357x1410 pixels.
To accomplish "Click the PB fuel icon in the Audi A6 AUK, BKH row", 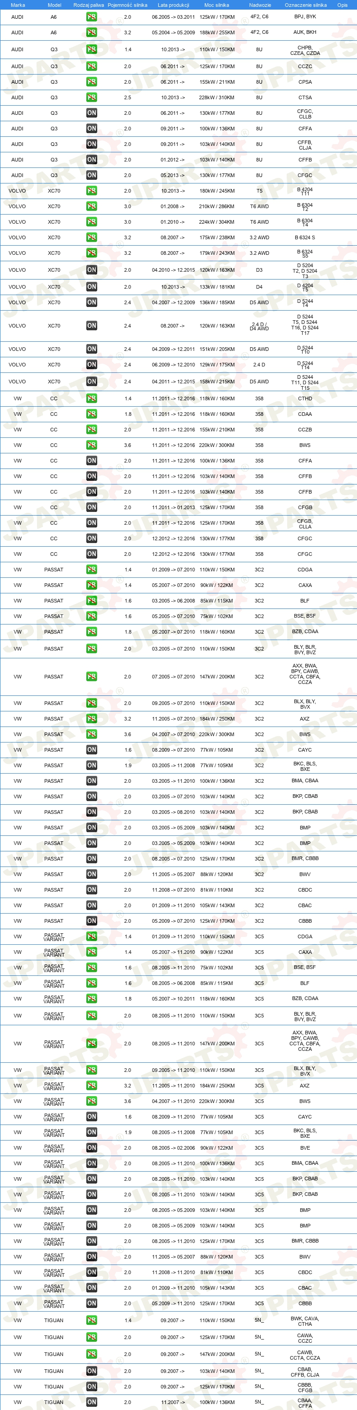I will (x=92, y=32).
